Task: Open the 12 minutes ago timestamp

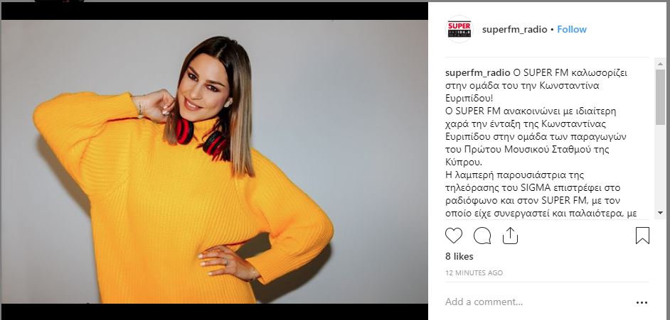Action: pos(474,272)
